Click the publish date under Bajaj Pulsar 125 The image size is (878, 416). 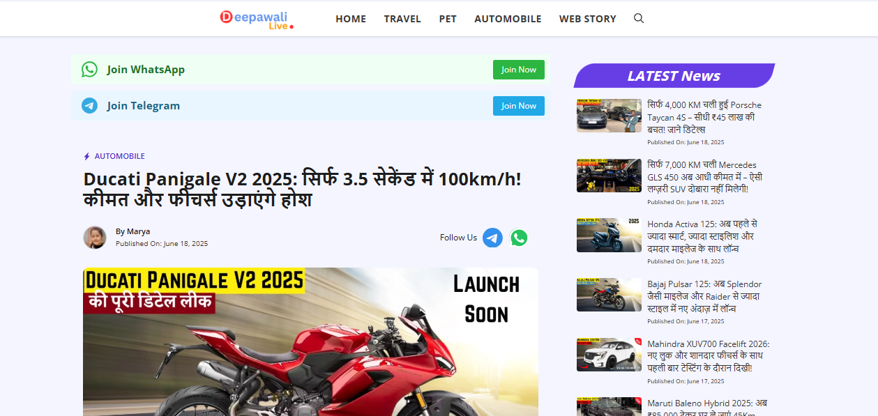tap(686, 321)
